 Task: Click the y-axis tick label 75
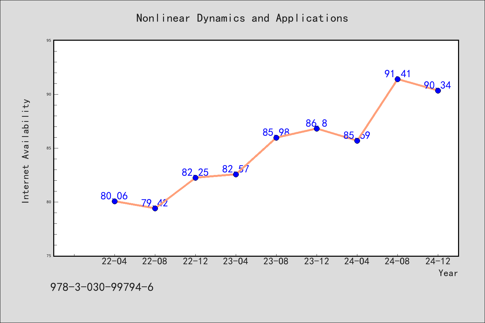tap(49, 256)
